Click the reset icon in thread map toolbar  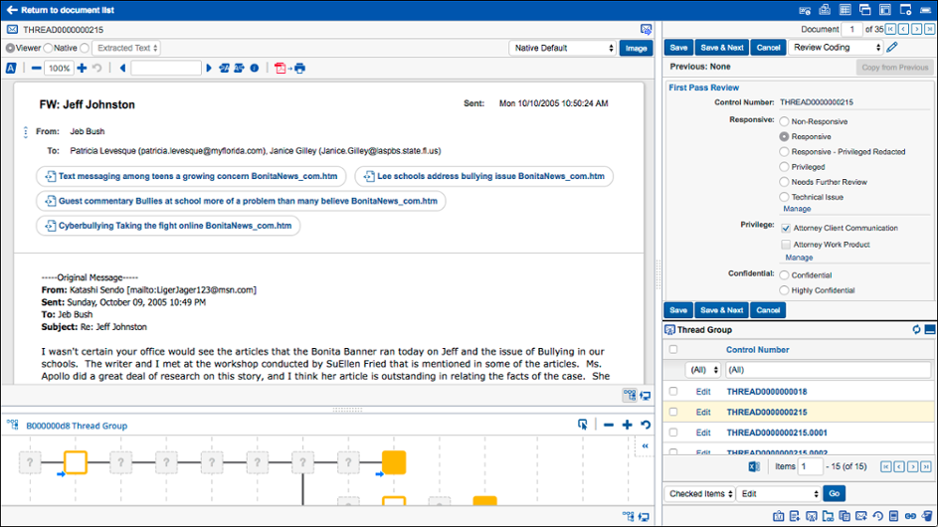pyautogui.click(x=646, y=425)
